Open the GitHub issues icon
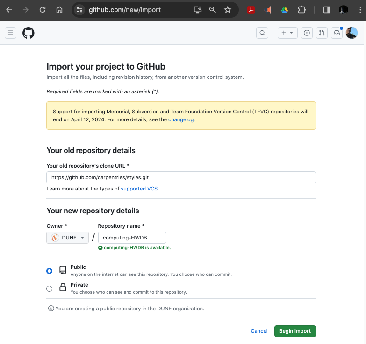 pyautogui.click(x=307, y=33)
